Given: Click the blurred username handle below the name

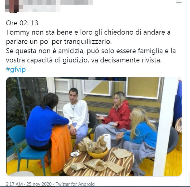Looking at the screenshot, I should click(x=42, y=8).
